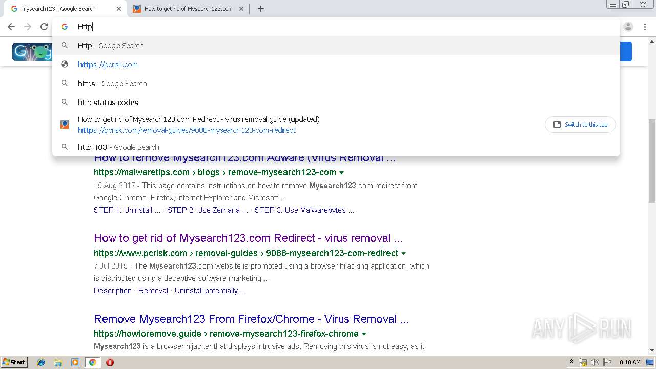
Task: Click the pcrisk favicon in suggestion list
Action: pyautogui.click(x=65, y=125)
